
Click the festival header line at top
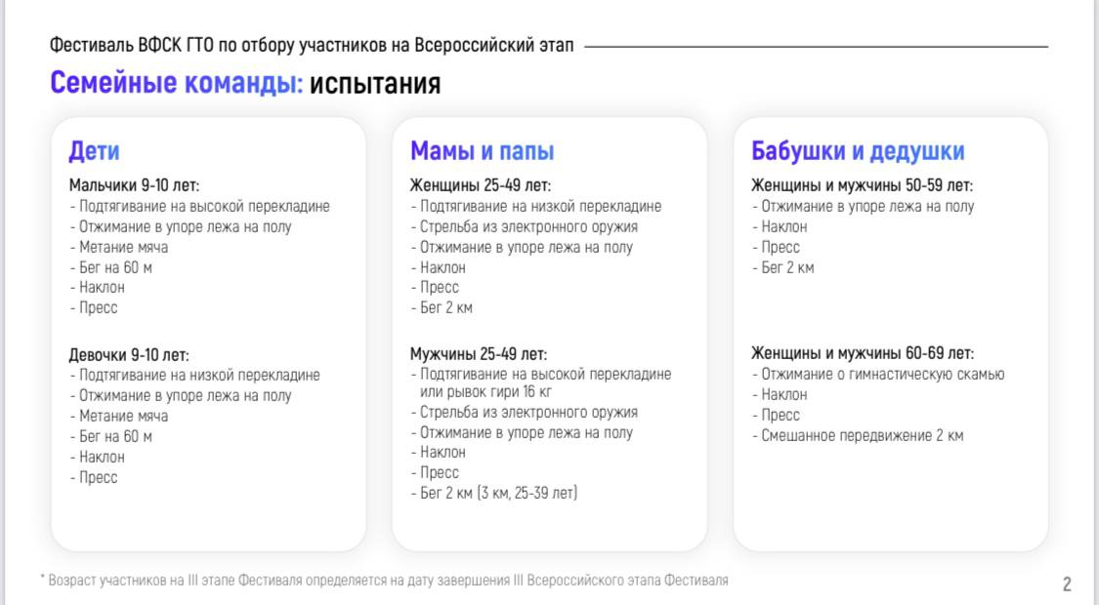(x=312, y=46)
